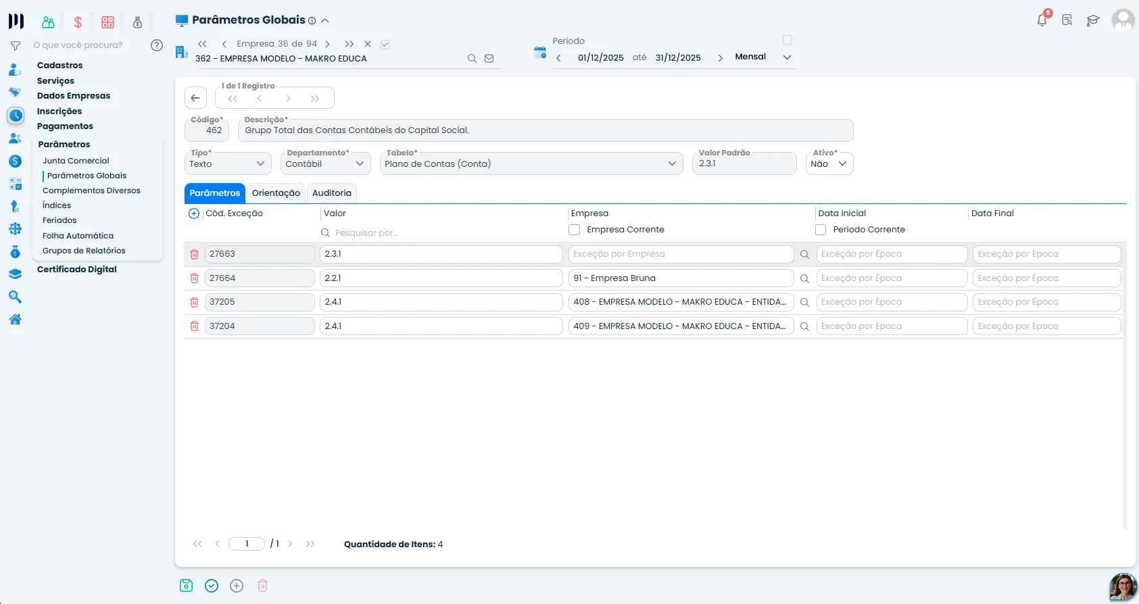Viewport: 1139px width, 604px height.
Task: Select the Parâmetros tab
Action: [215, 193]
